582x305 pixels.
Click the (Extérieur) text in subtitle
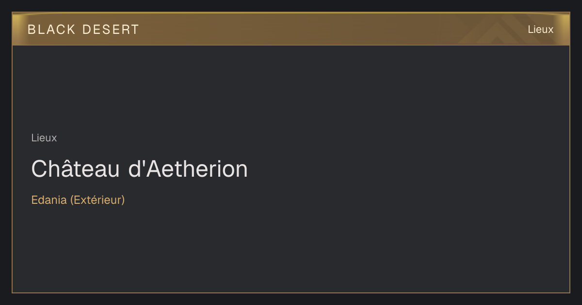tap(97, 199)
